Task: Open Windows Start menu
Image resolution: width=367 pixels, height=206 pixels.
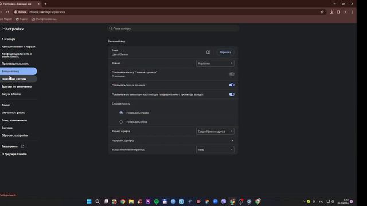Action: 89,201
